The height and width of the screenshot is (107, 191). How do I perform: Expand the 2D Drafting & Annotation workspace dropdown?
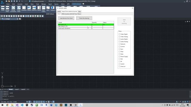click(x=45, y=1)
